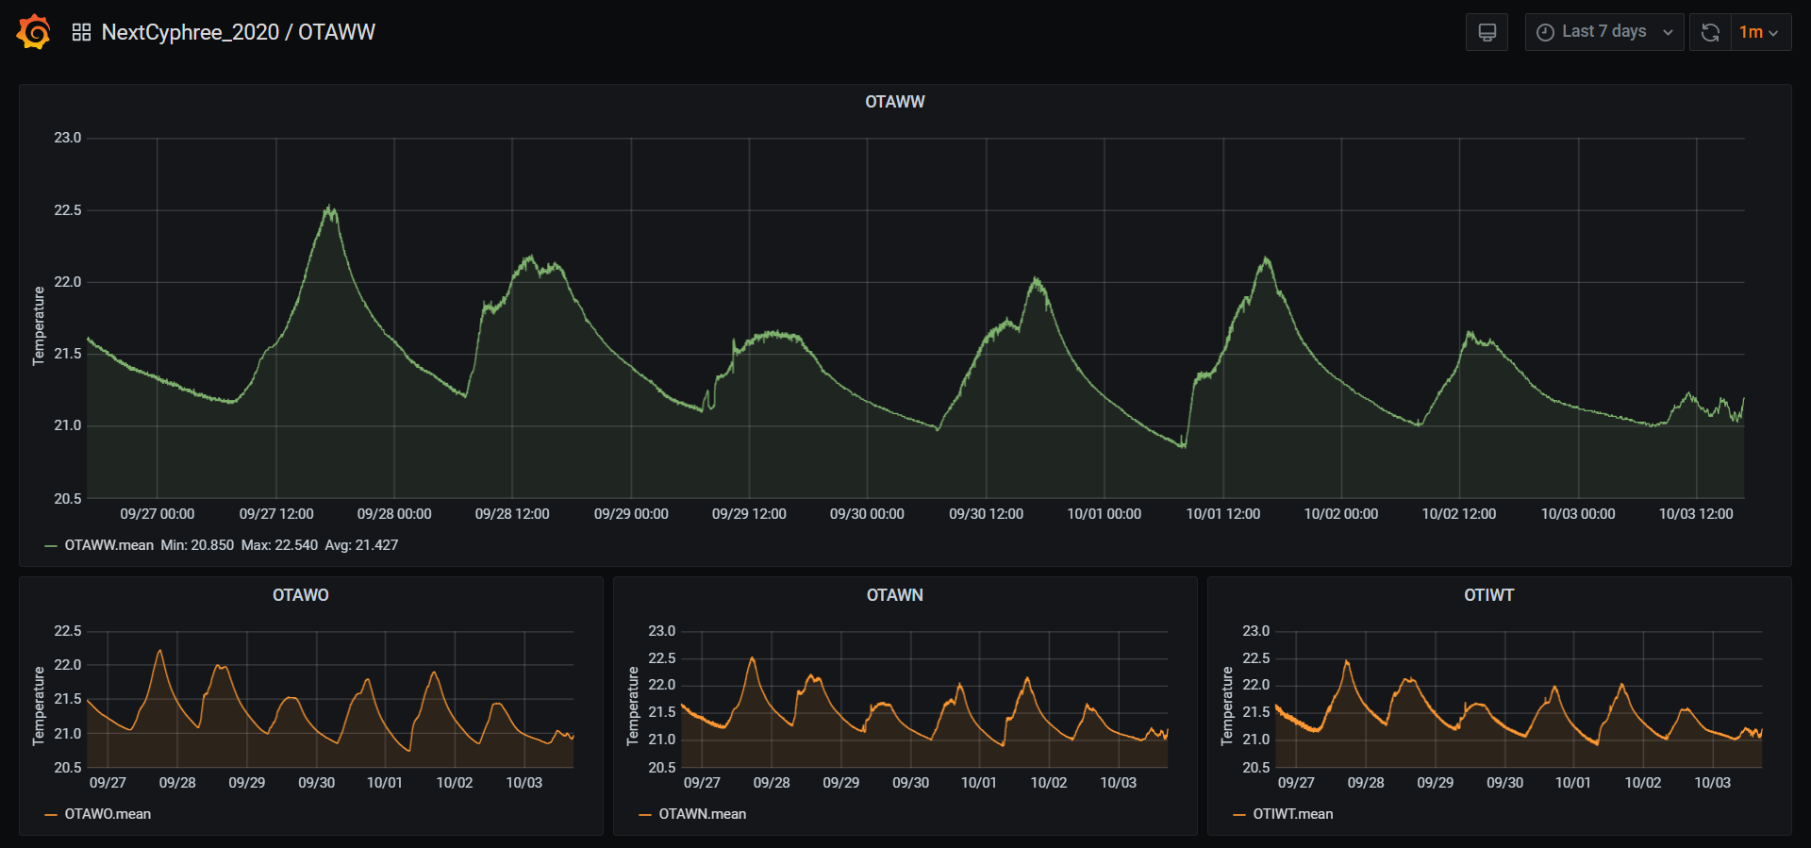Open the OTIWT panel title menu

1488,595
